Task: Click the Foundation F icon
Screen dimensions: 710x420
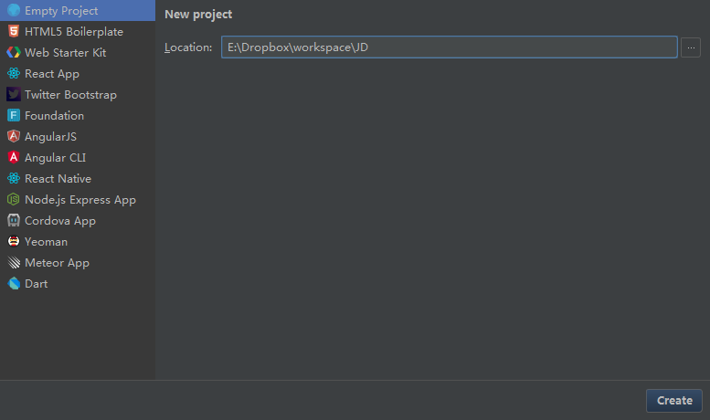Action: [14, 115]
